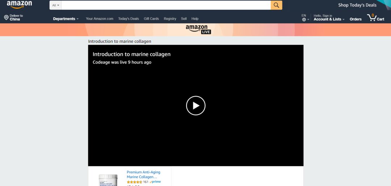Open the shopping cart icon
391x186 pixels.
375,17
